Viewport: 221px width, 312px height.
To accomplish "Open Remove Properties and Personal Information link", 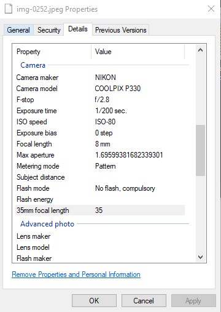I will pyautogui.click(x=76, y=274).
